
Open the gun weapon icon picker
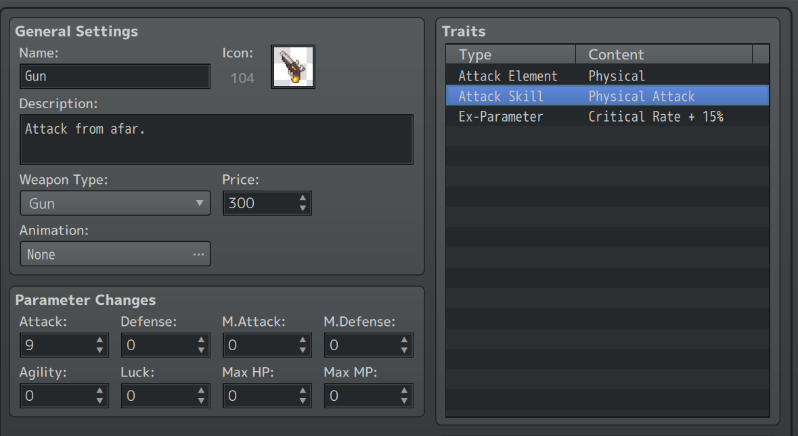[292, 66]
